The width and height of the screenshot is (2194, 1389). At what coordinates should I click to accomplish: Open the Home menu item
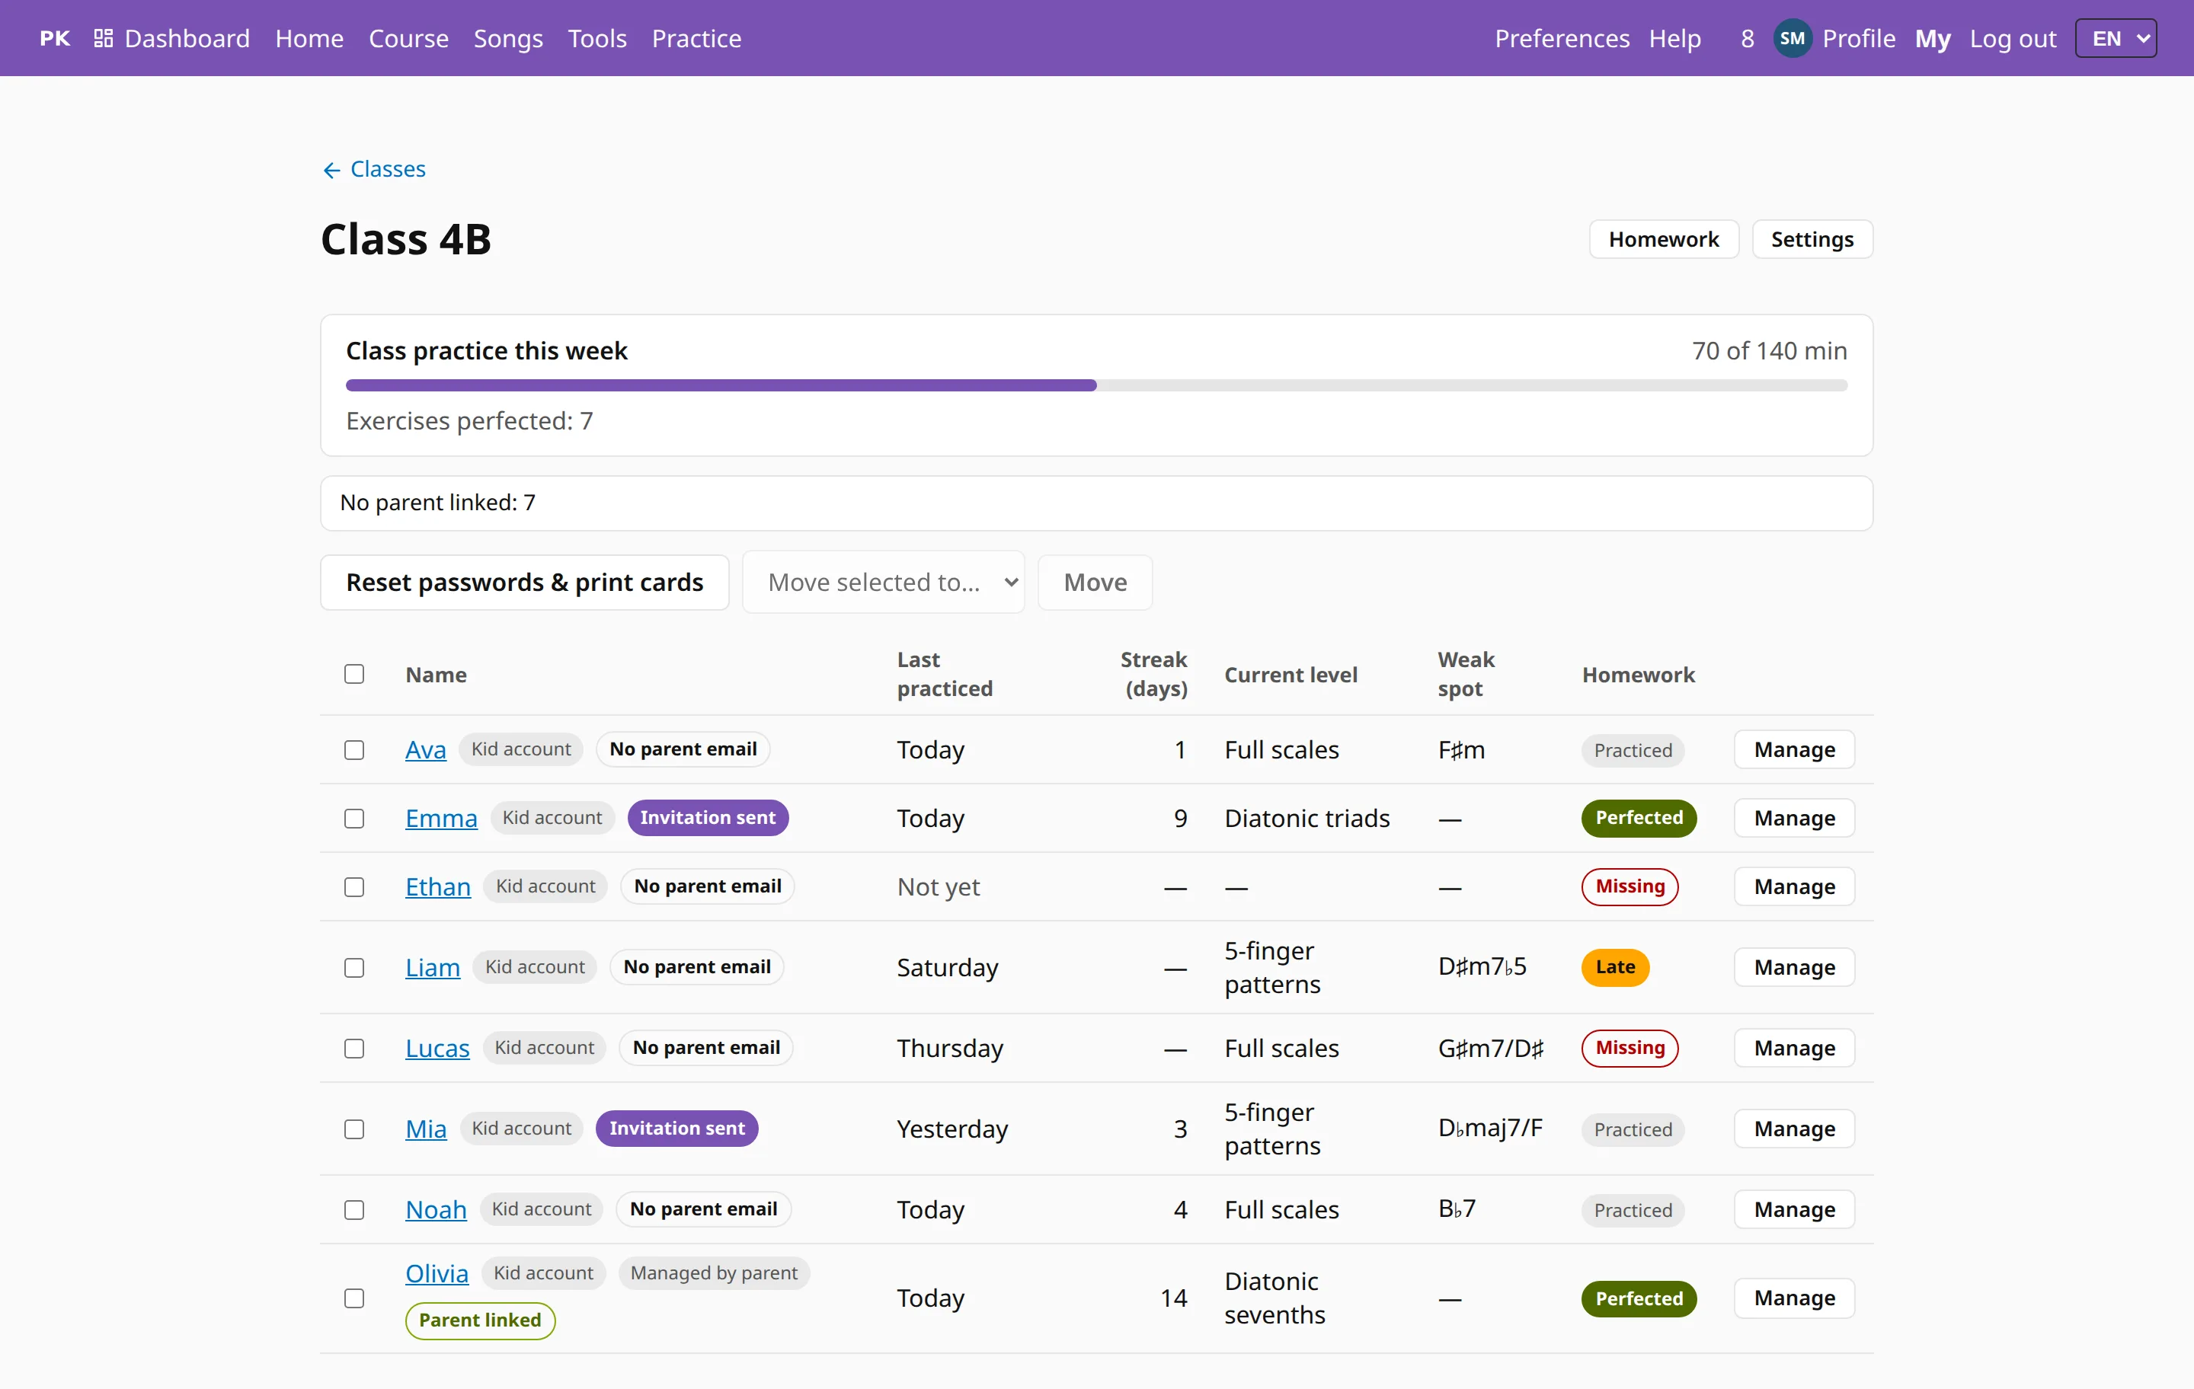310,38
